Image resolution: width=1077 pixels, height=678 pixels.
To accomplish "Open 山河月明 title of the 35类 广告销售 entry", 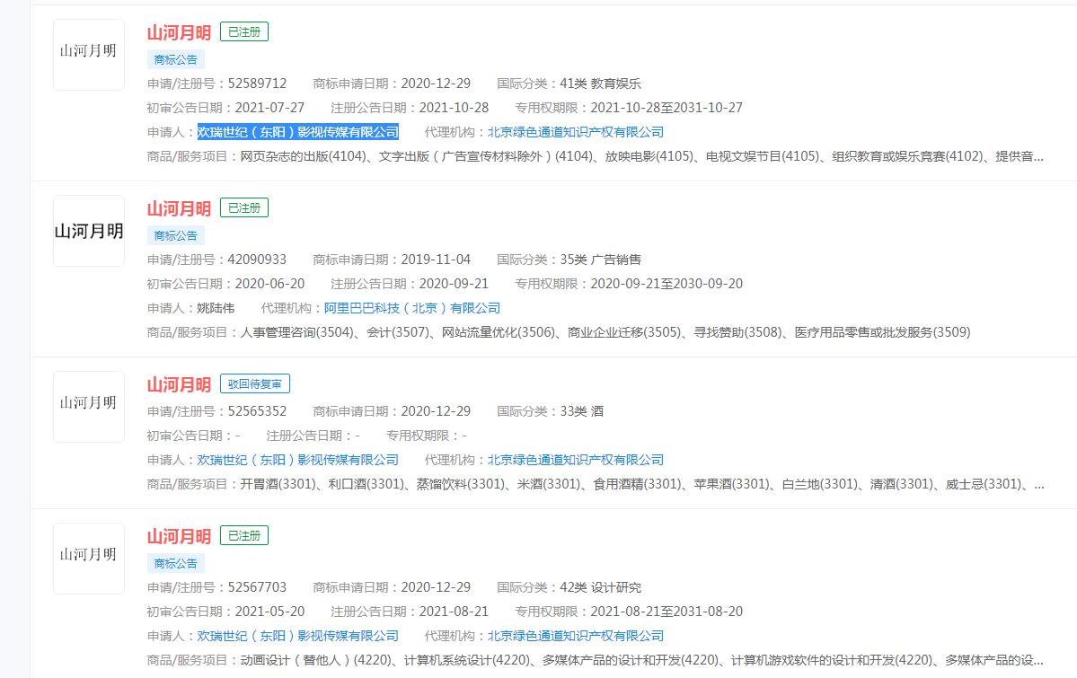I will (x=179, y=208).
